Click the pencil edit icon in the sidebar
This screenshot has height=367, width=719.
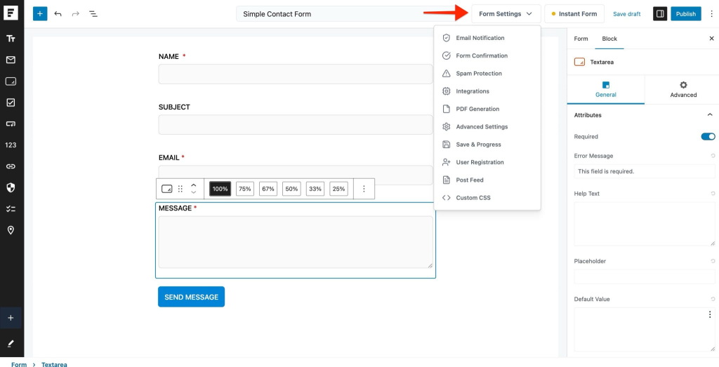[x=11, y=343]
